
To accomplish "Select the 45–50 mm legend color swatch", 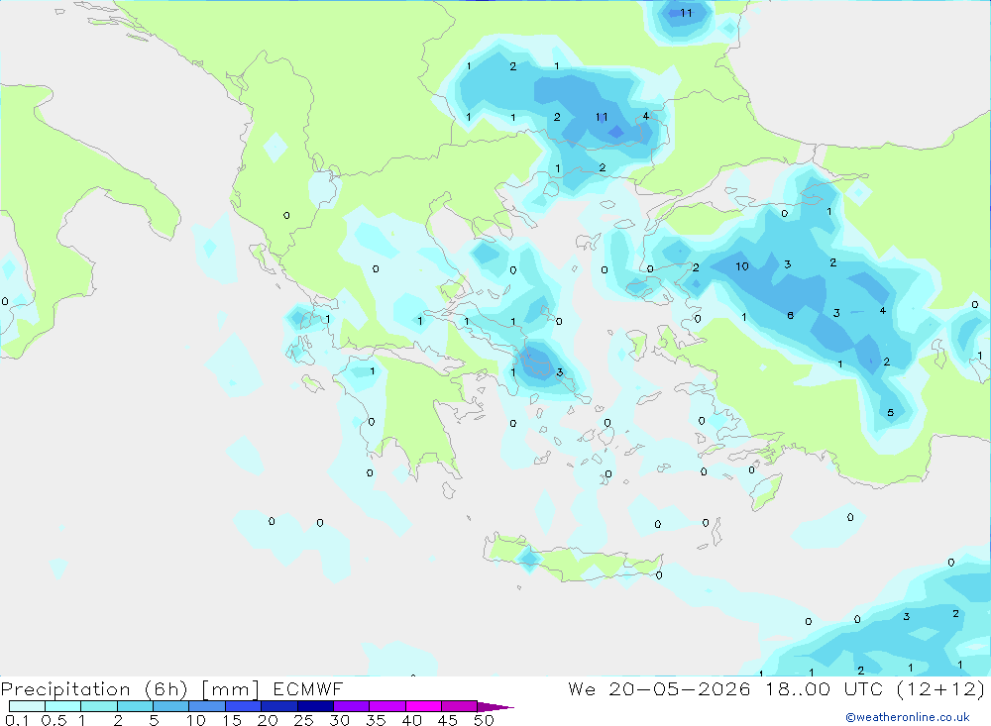I will 460,706.
